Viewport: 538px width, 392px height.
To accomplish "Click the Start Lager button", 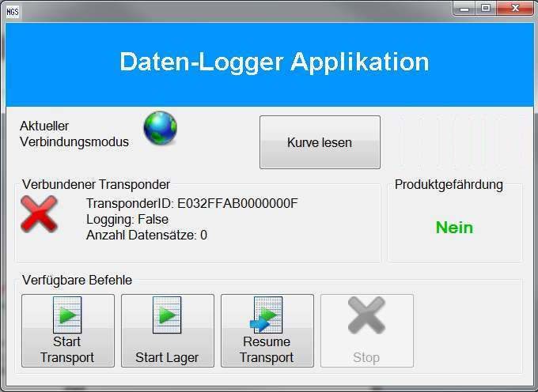I will click(168, 330).
